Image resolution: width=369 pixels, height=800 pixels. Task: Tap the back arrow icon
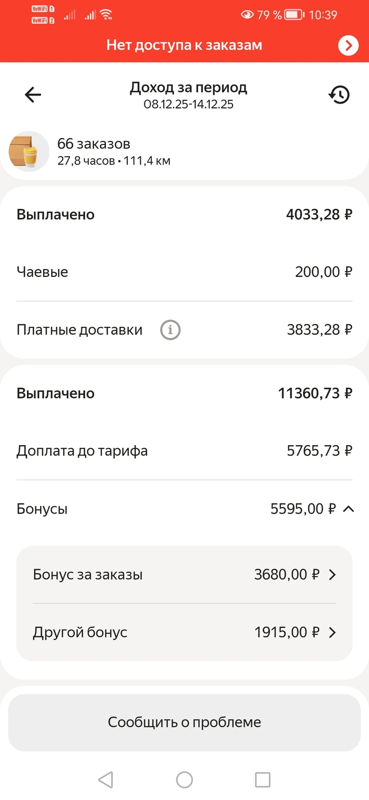[x=33, y=95]
